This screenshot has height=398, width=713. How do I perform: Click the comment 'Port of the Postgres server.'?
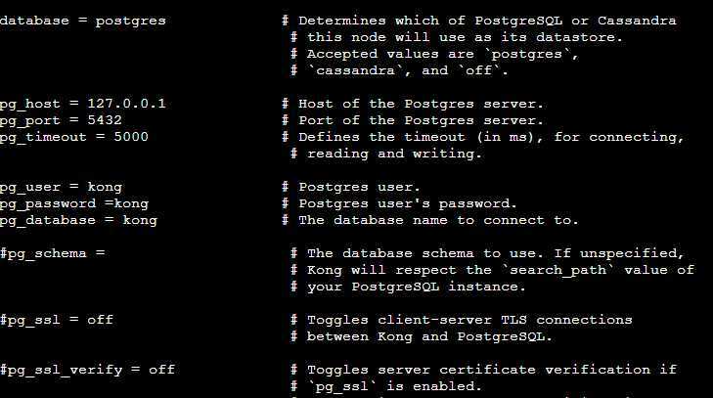pos(421,120)
